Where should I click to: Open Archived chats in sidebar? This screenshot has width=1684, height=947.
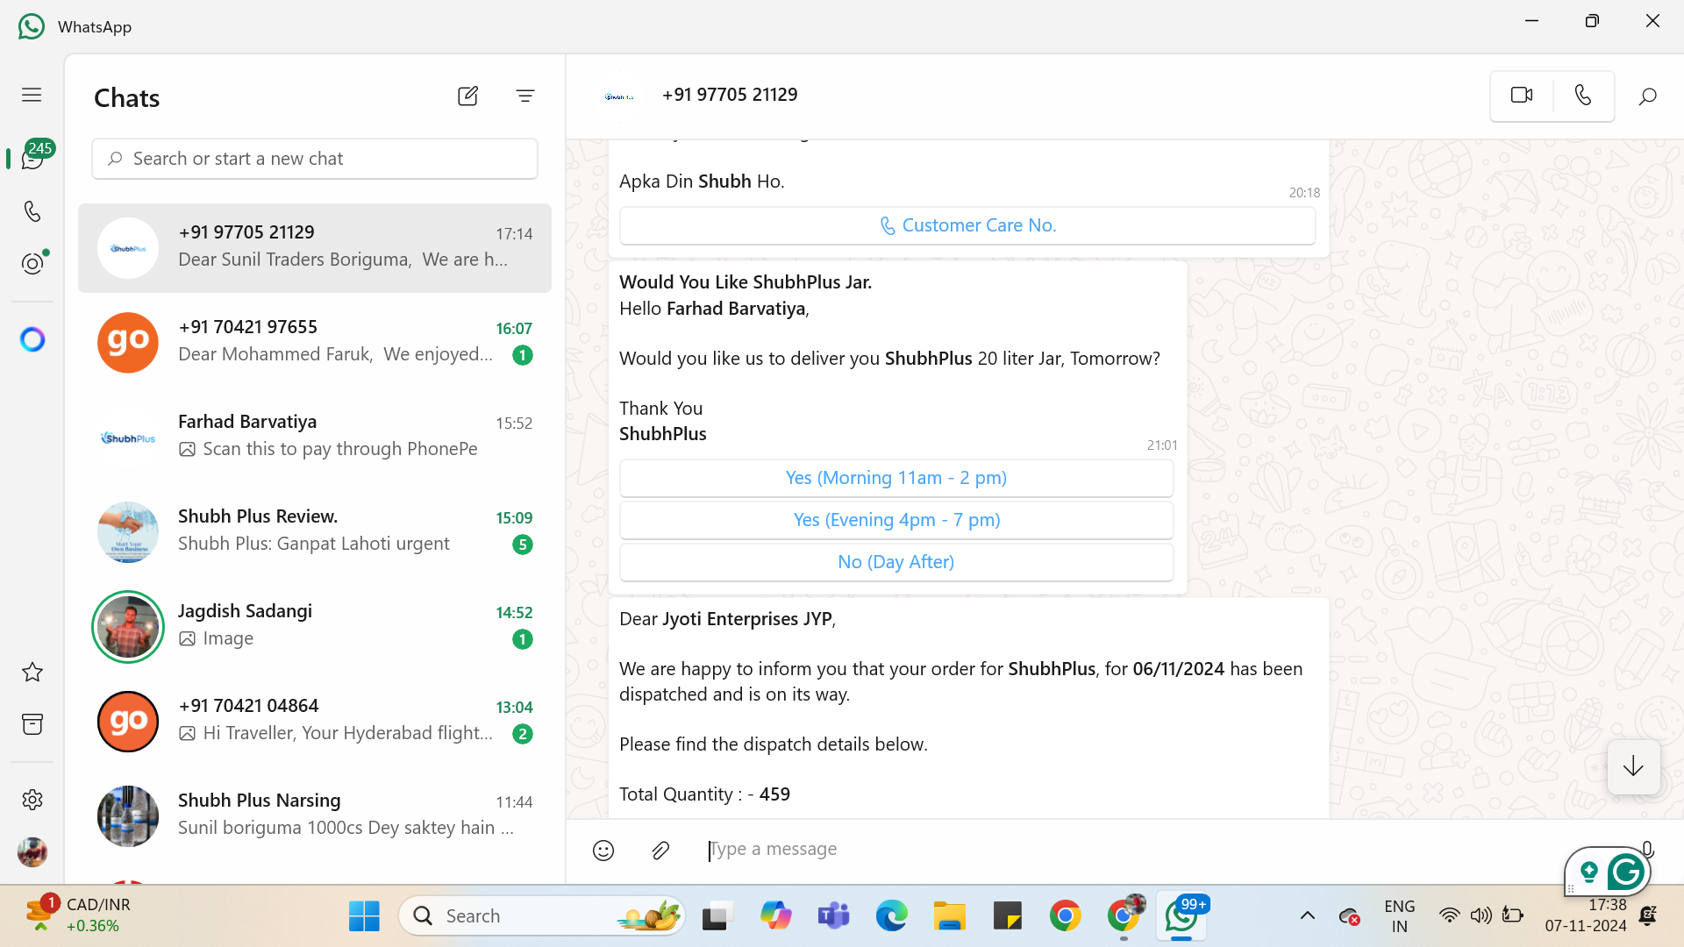pos(32,724)
